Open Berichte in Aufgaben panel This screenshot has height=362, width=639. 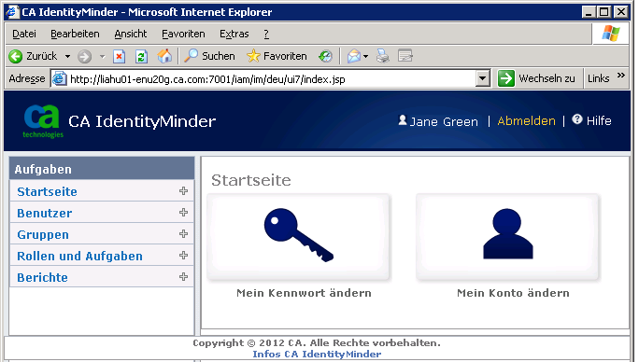[x=42, y=278]
